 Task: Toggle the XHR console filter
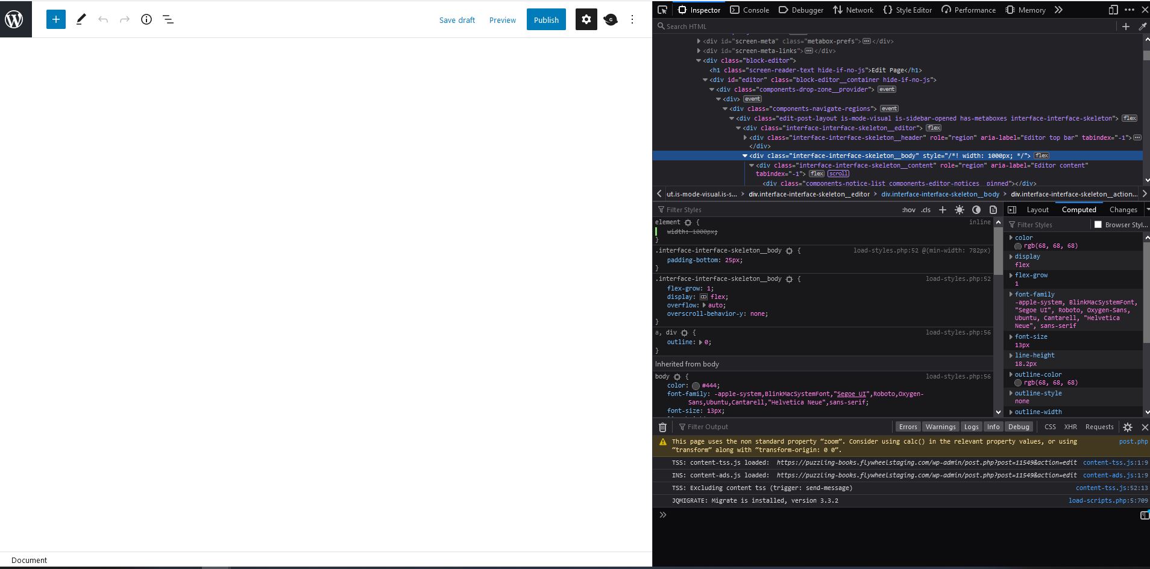tap(1070, 427)
